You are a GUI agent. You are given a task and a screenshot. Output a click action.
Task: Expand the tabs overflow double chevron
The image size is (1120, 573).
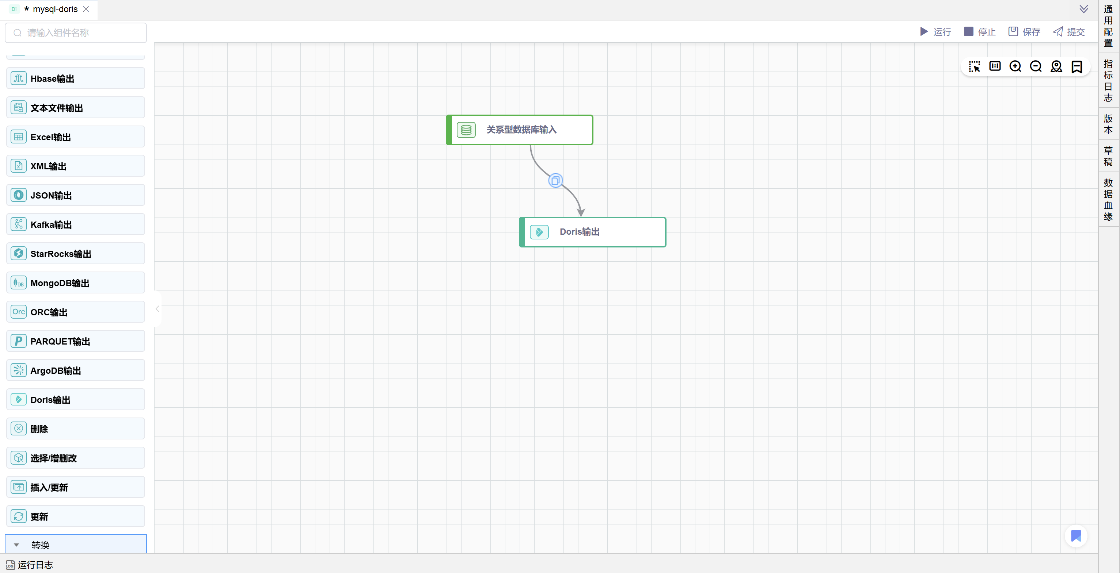[1083, 9]
